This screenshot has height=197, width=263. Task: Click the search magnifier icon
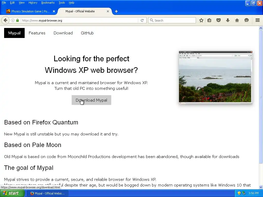pos(152,20)
